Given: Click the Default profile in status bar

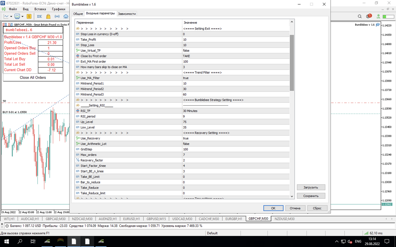Looking at the screenshot, I should [x=212, y=233].
